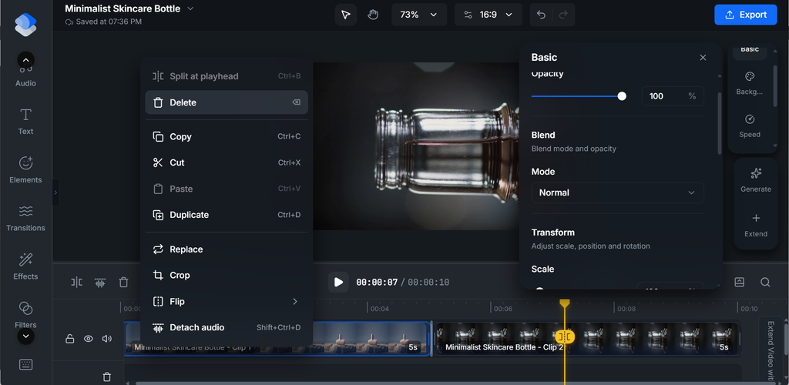Open the 16:9 aspect ratio dropdown
The image size is (789, 385).
[489, 15]
